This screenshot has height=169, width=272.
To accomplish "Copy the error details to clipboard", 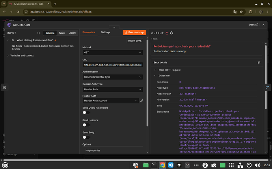I will point(259,62).
